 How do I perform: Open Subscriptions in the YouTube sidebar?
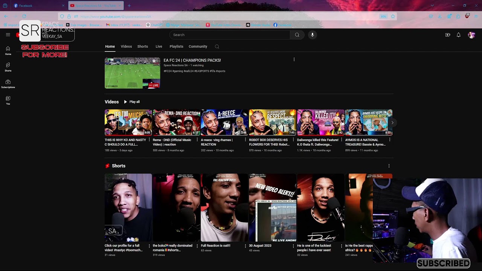tap(8, 84)
